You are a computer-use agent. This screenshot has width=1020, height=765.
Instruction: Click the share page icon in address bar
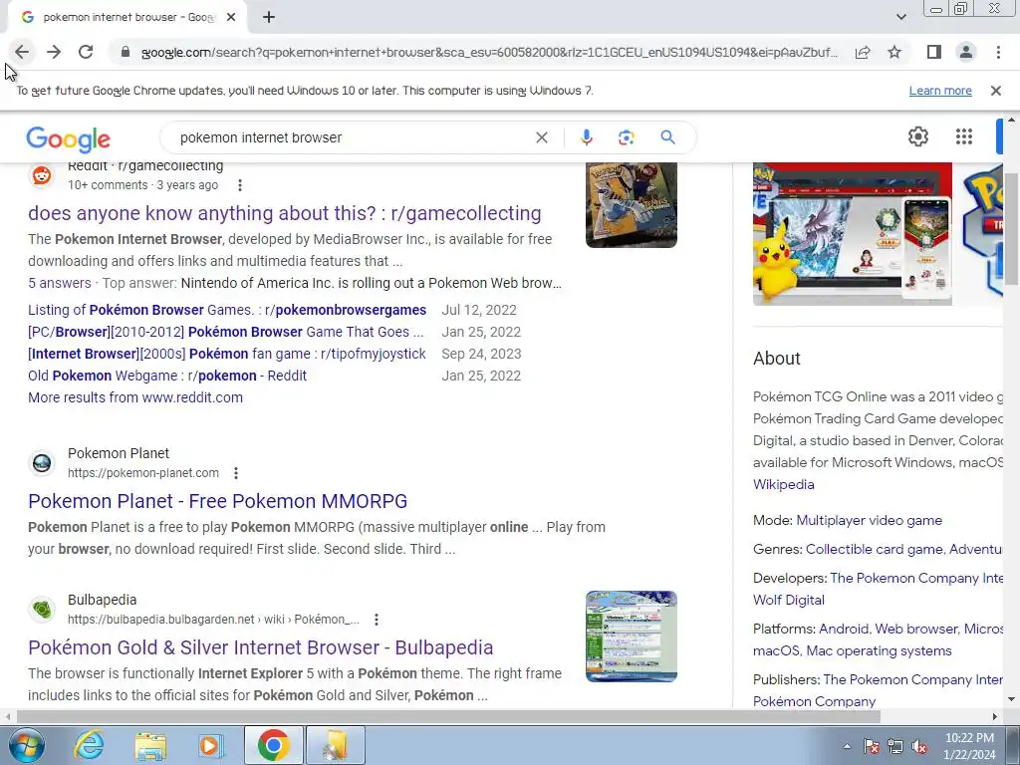pyautogui.click(x=863, y=52)
